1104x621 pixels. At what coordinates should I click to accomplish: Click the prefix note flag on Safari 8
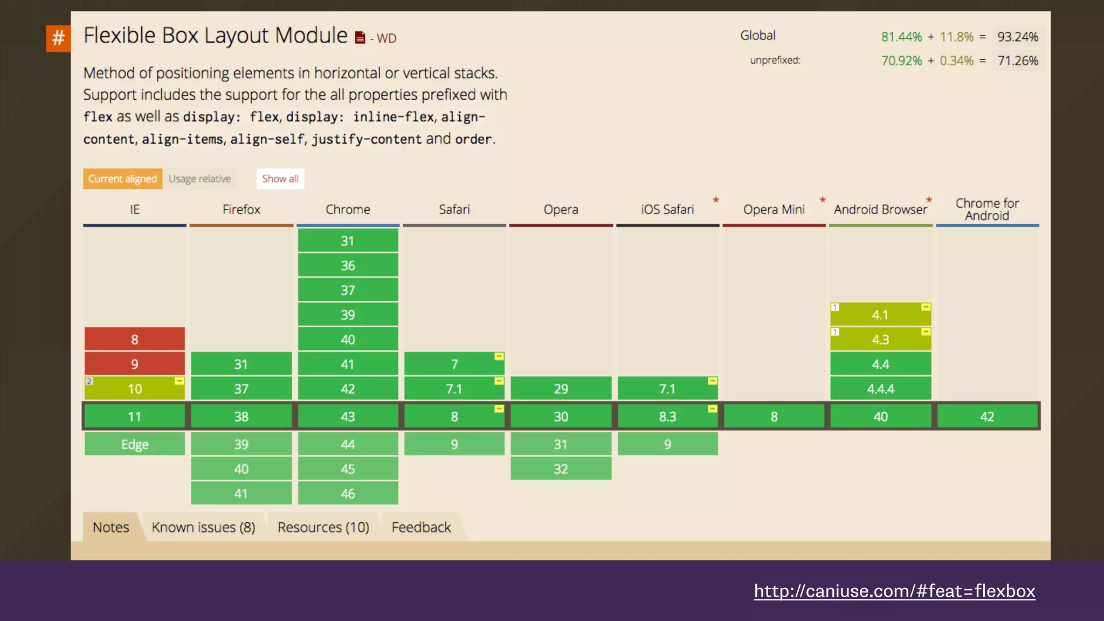[x=499, y=409]
